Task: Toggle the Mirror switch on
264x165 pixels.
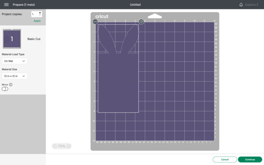Action: [5, 89]
